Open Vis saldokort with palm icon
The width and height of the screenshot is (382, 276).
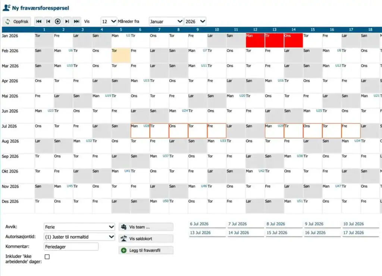pos(146,239)
